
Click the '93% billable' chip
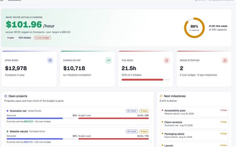tap(25, 38)
